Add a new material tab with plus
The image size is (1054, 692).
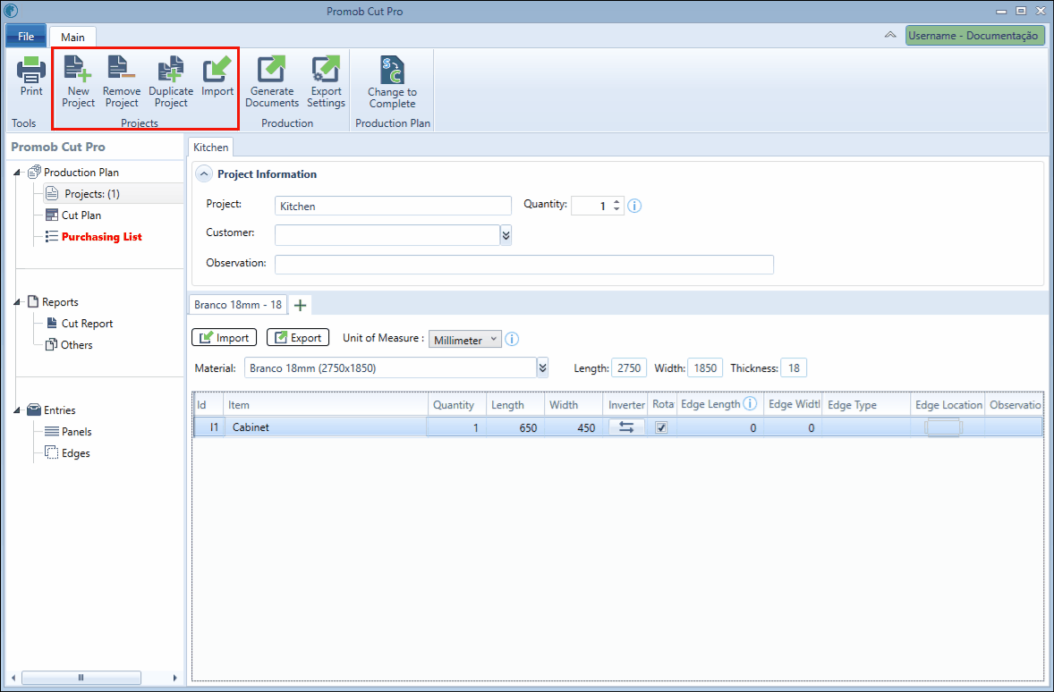point(301,305)
